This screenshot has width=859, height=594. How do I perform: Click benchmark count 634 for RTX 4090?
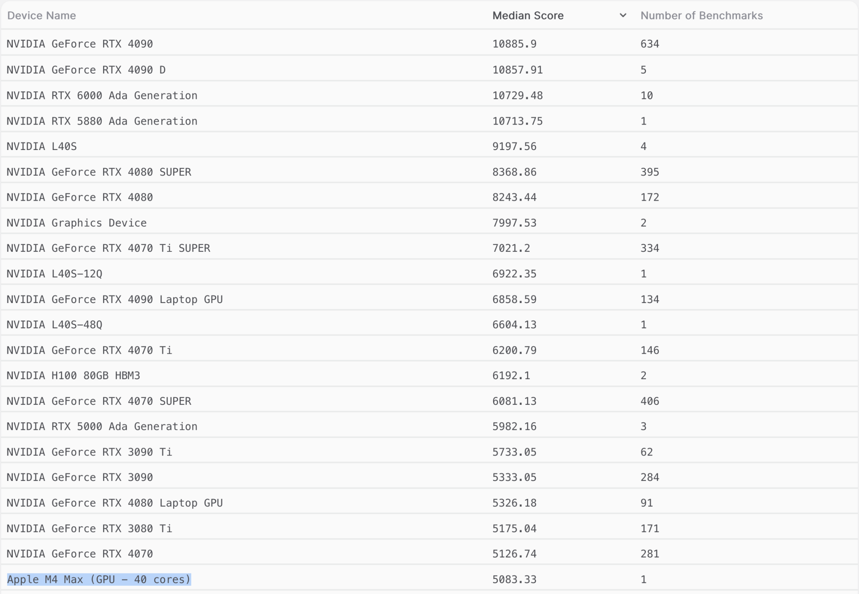[x=649, y=44]
